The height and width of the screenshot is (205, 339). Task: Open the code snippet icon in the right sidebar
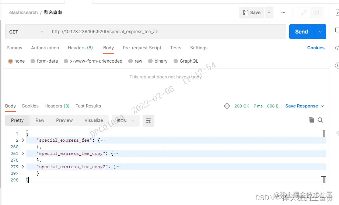click(x=337, y=48)
